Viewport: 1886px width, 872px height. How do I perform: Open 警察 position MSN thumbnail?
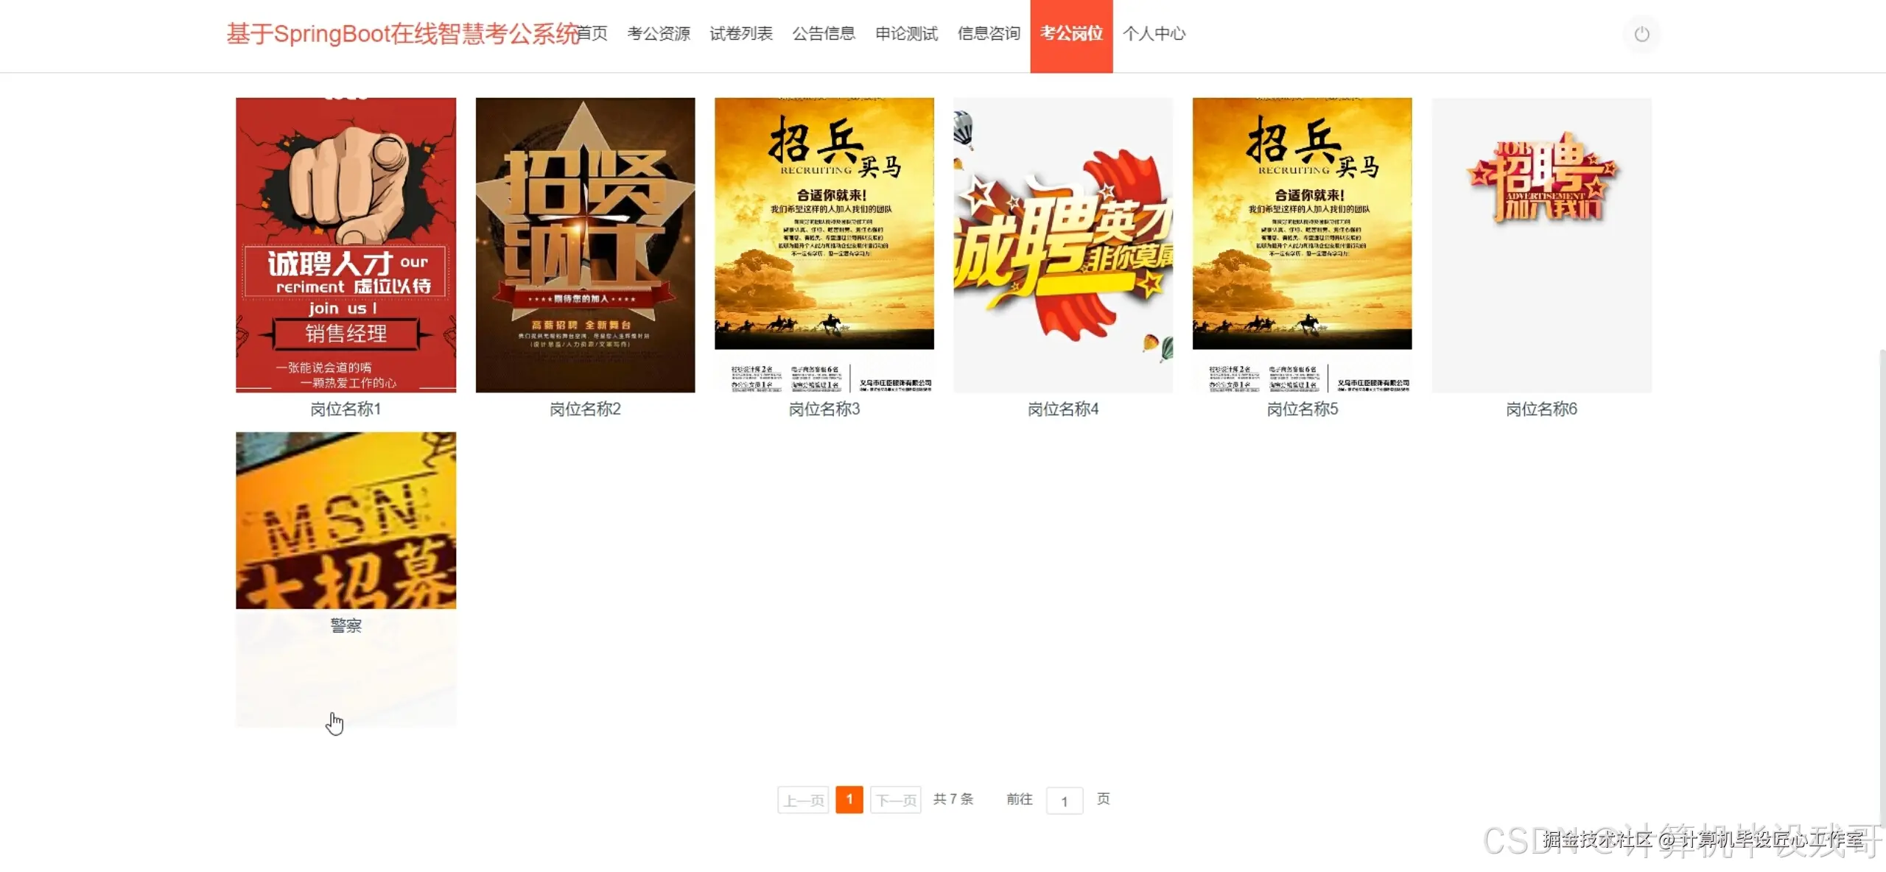click(x=346, y=520)
